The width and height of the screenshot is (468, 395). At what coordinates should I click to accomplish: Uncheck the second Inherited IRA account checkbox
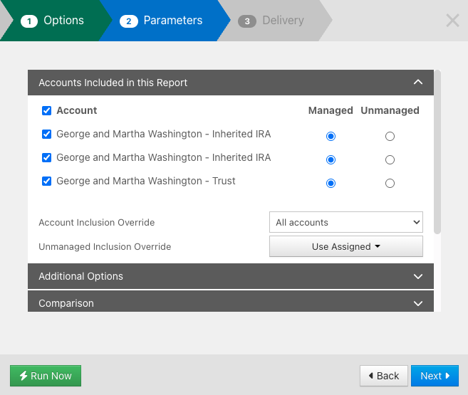[x=46, y=157]
